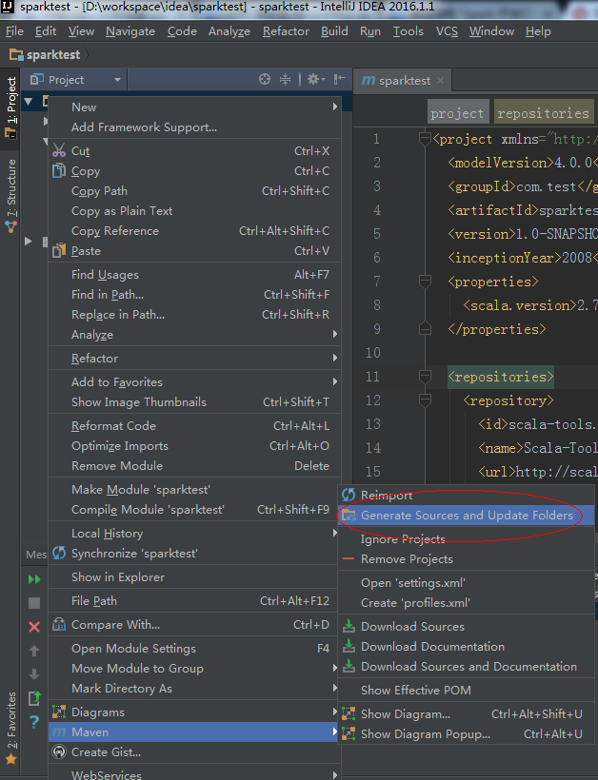Click the gray up arrow in Messages panel
This screenshot has width=598, height=780.
point(34,651)
